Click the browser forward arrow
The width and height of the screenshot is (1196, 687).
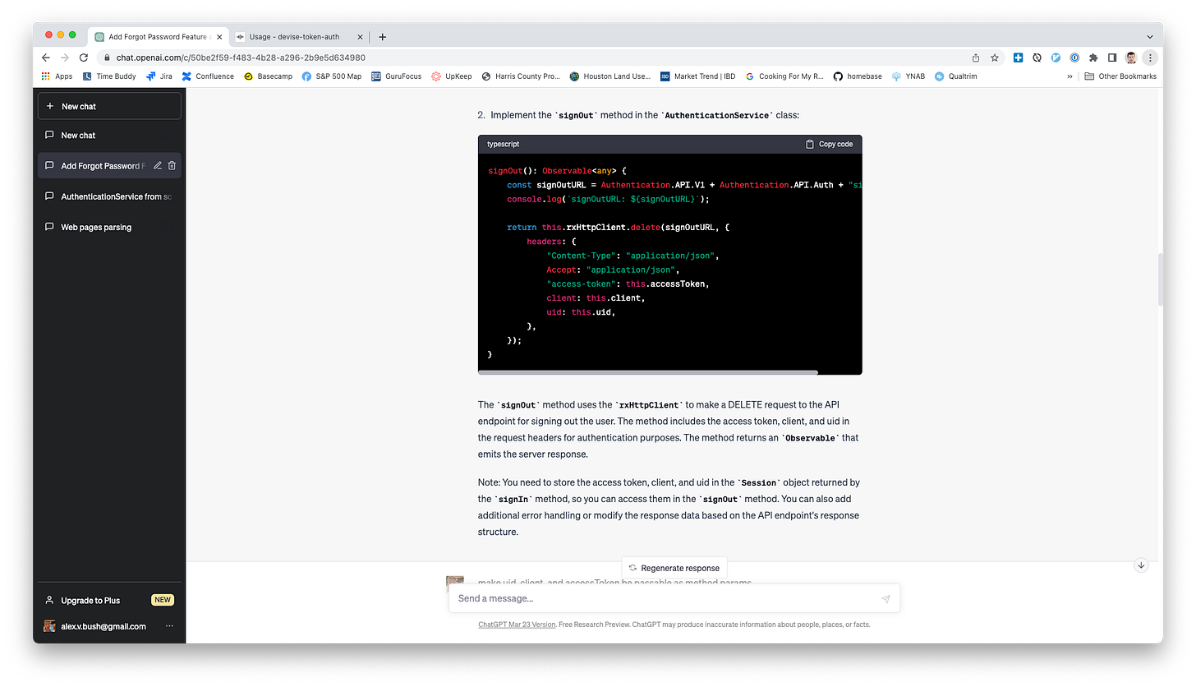(x=65, y=58)
